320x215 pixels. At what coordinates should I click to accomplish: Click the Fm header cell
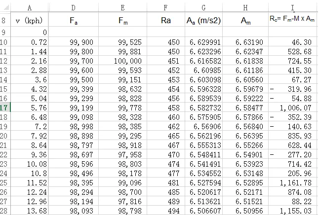tap(122, 20)
